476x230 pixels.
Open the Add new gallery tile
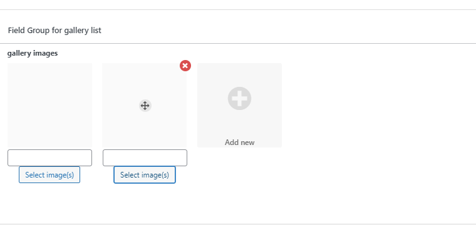[x=239, y=105]
